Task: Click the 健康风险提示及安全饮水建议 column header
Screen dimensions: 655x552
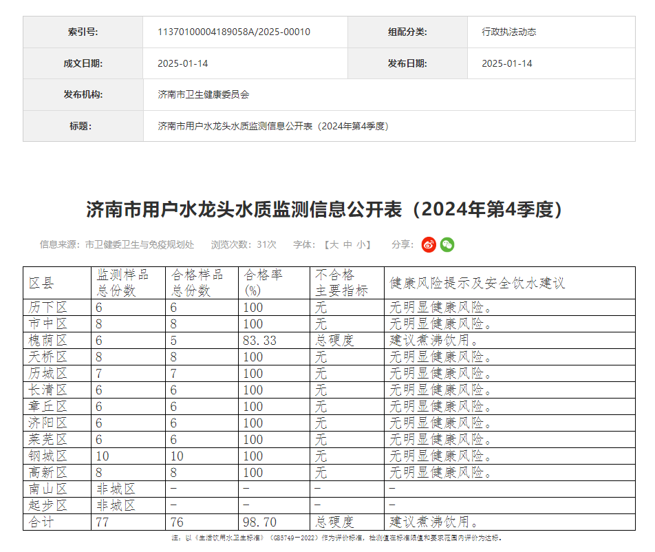Action: click(x=477, y=282)
